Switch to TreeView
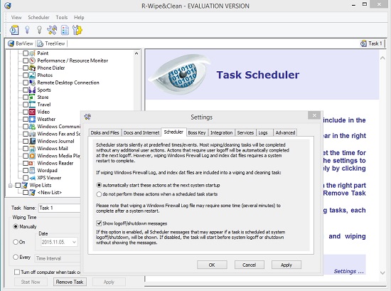The image size is (391, 291). (51, 43)
